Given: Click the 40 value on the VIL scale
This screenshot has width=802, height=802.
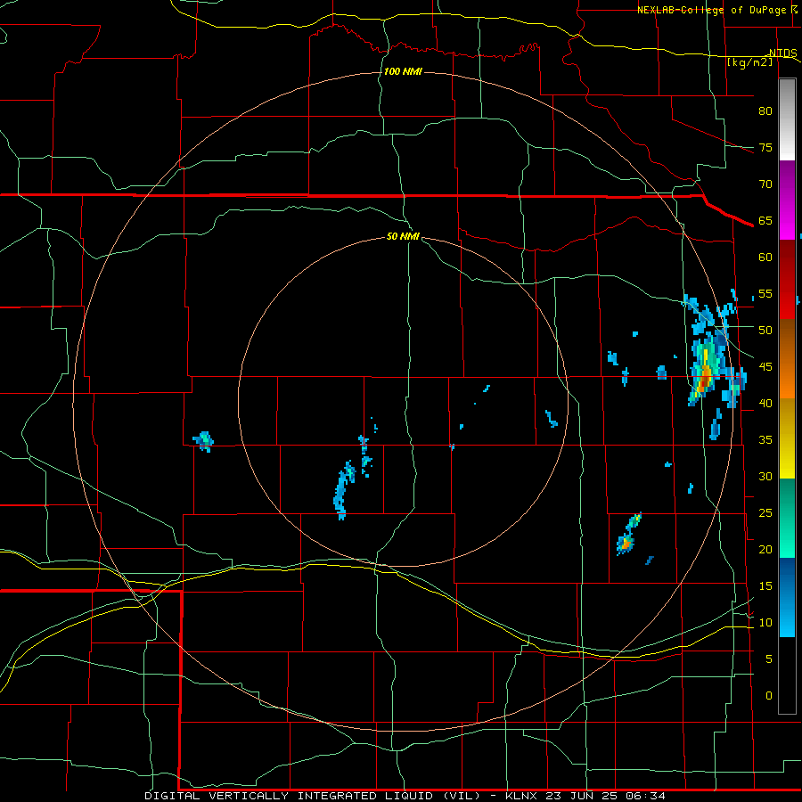Looking at the screenshot, I should (x=765, y=403).
